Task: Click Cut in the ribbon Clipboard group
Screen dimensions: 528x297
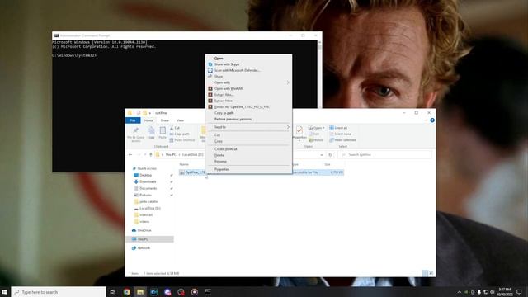Action: (x=175, y=128)
